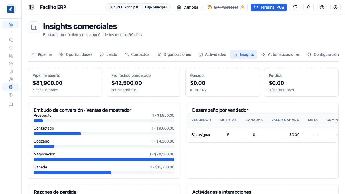The height and width of the screenshot is (194, 345).
Task: Click the Pipeline abierto summary card
Action: tap(65, 82)
